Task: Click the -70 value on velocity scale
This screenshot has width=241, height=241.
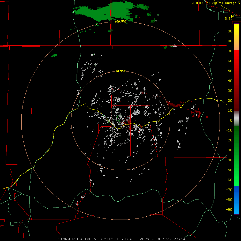Action: tap(229, 190)
